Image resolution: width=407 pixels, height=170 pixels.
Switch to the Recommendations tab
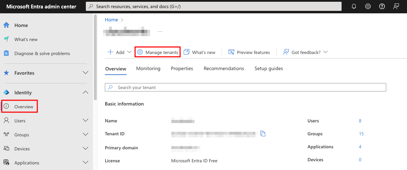(224, 68)
